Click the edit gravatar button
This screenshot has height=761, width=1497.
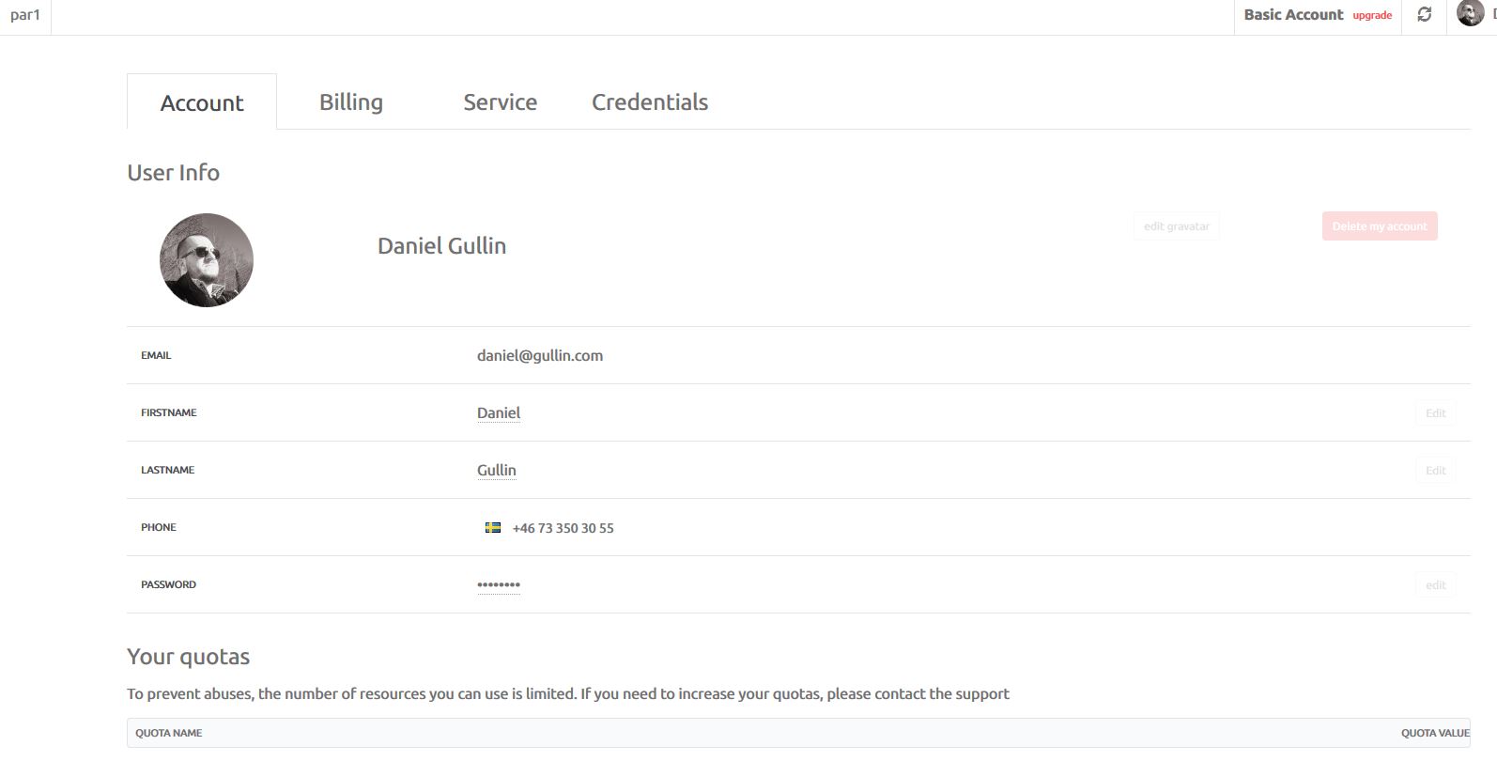1177,226
